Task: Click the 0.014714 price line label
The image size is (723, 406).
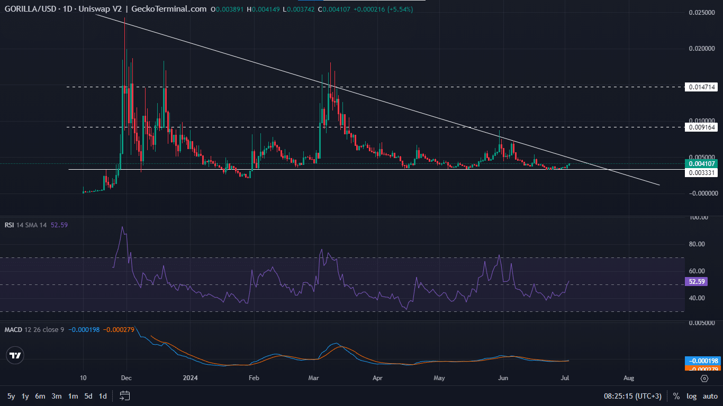Action: pos(701,87)
